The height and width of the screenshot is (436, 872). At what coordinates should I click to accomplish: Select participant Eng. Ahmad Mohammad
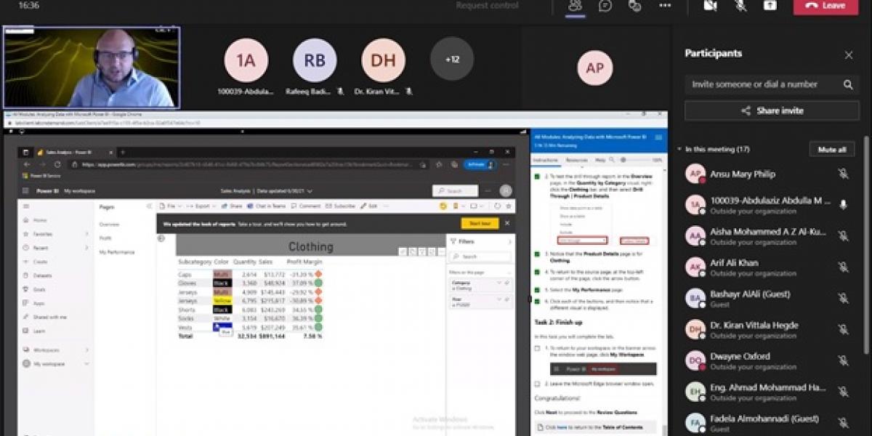[767, 392]
